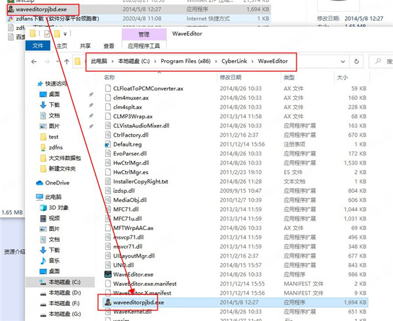Click WaveEditor in the address breadcrumb

272,61
